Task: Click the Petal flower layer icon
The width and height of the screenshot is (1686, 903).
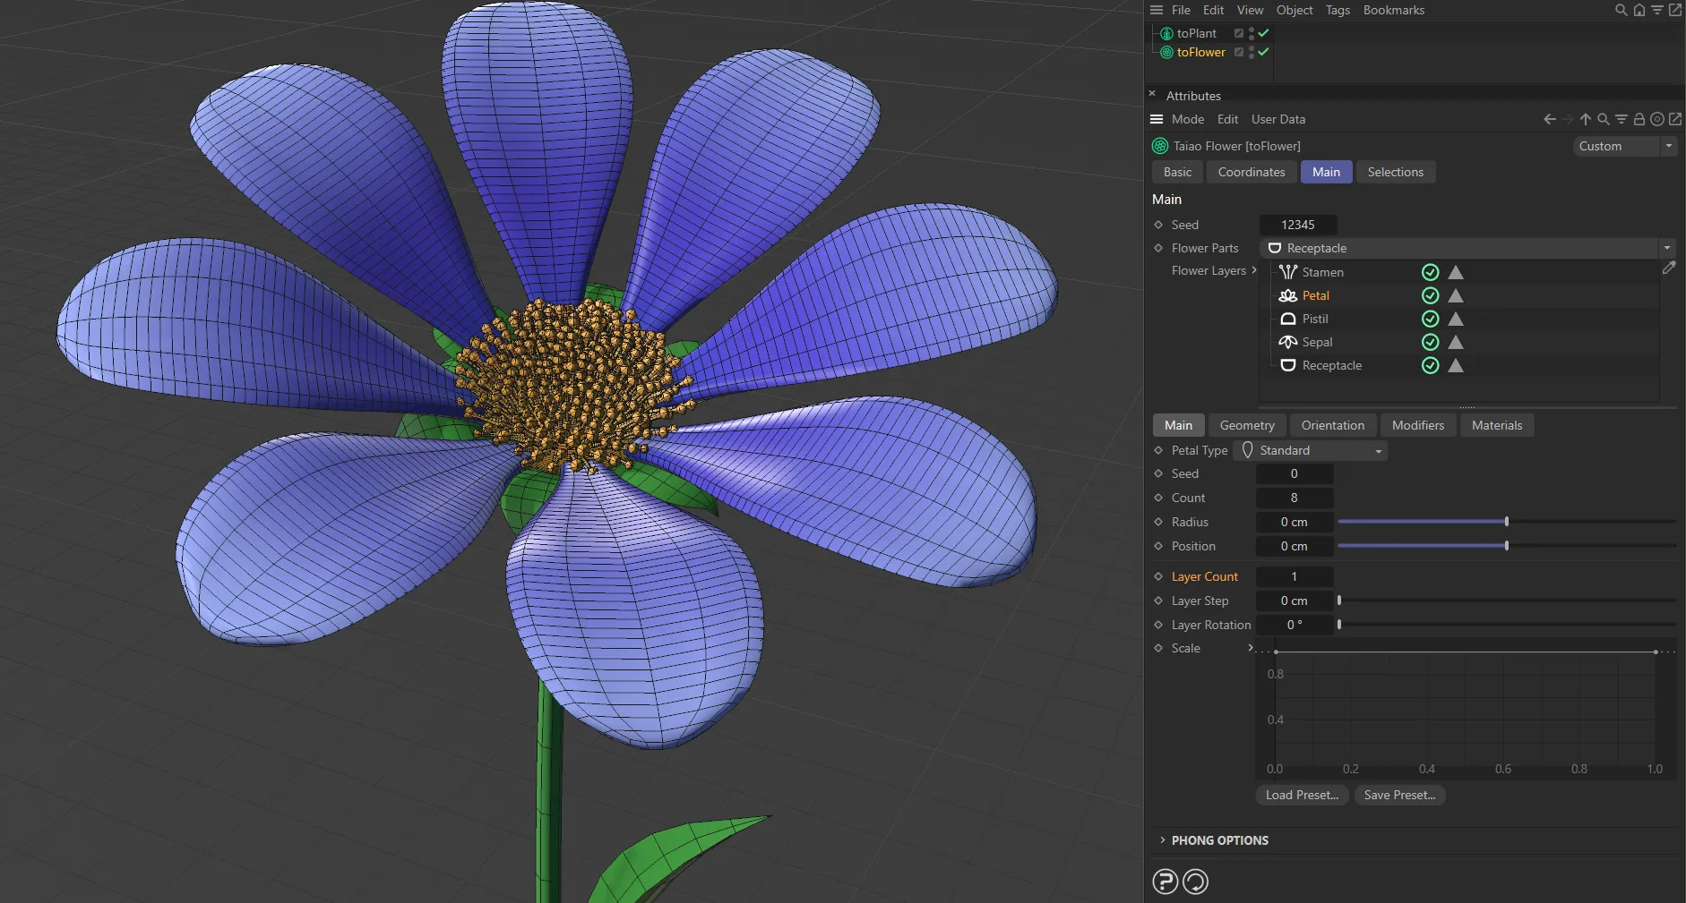Action: click(1288, 295)
